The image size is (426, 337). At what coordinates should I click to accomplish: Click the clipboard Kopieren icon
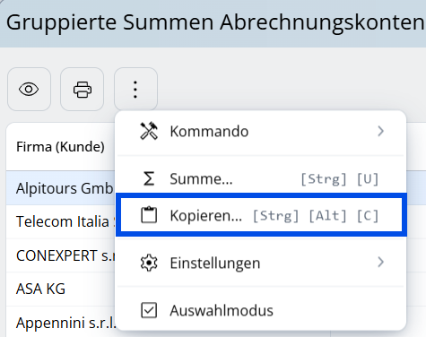(x=149, y=215)
